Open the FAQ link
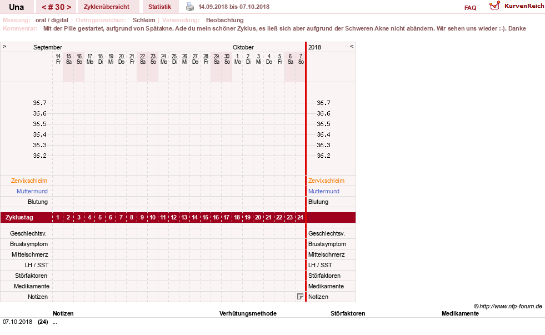The width and height of the screenshot is (545, 335). click(470, 8)
